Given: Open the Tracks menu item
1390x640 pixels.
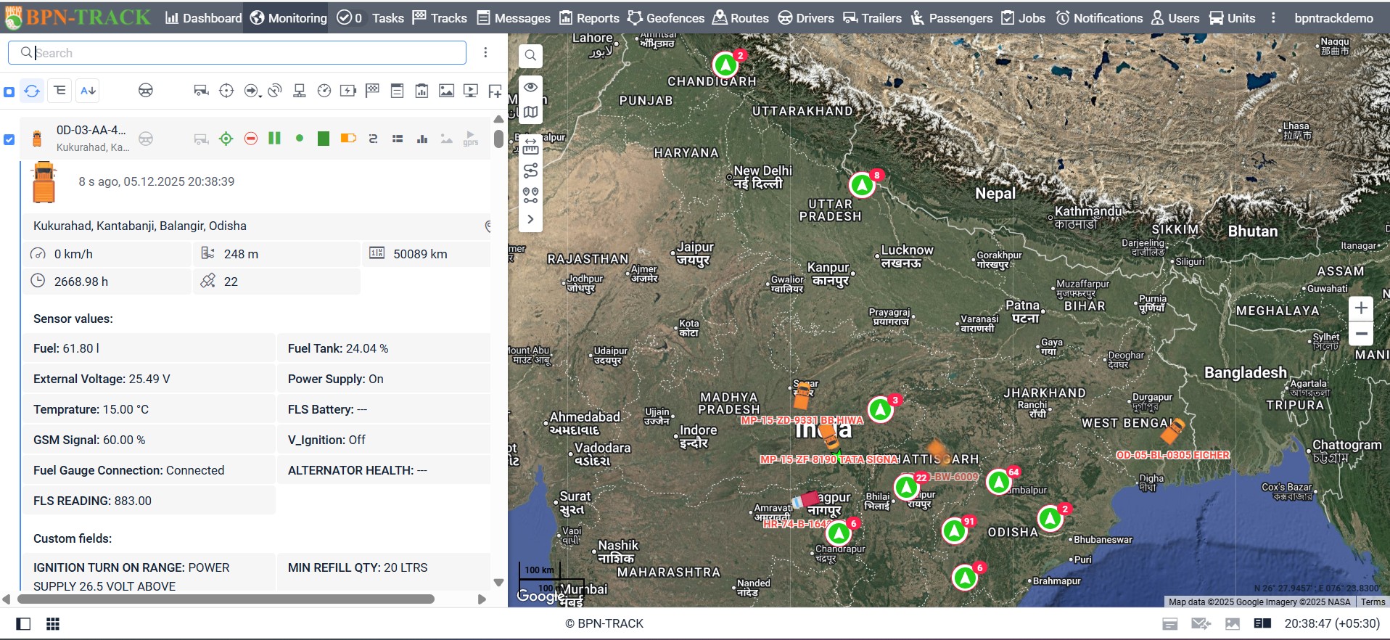Looking at the screenshot, I should tap(440, 17).
